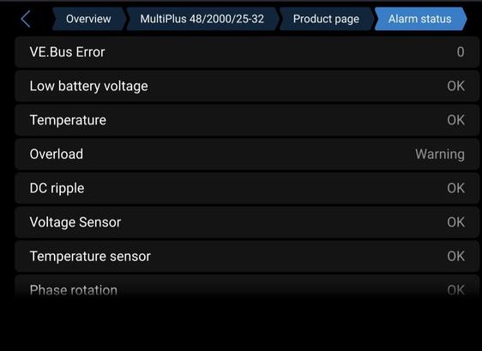Open the Overload alarm row
482x351 pixels.
point(247,154)
